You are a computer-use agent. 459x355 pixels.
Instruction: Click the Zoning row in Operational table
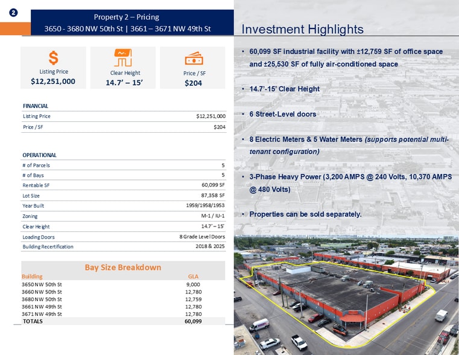tap(124, 216)
